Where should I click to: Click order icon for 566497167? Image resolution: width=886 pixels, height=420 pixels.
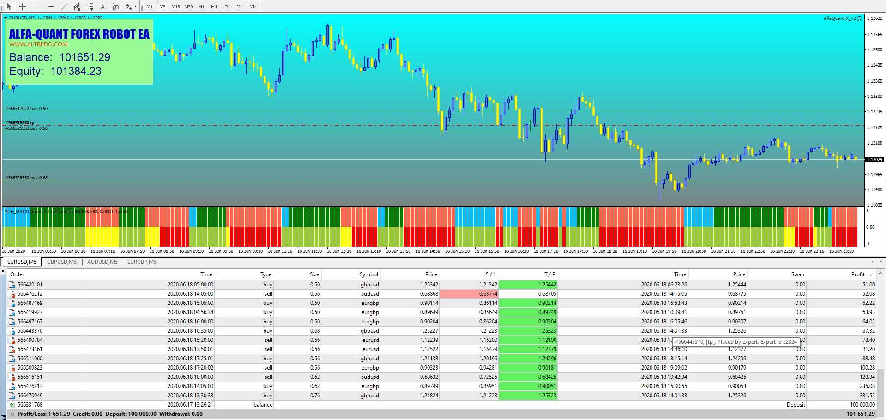[x=12, y=322]
